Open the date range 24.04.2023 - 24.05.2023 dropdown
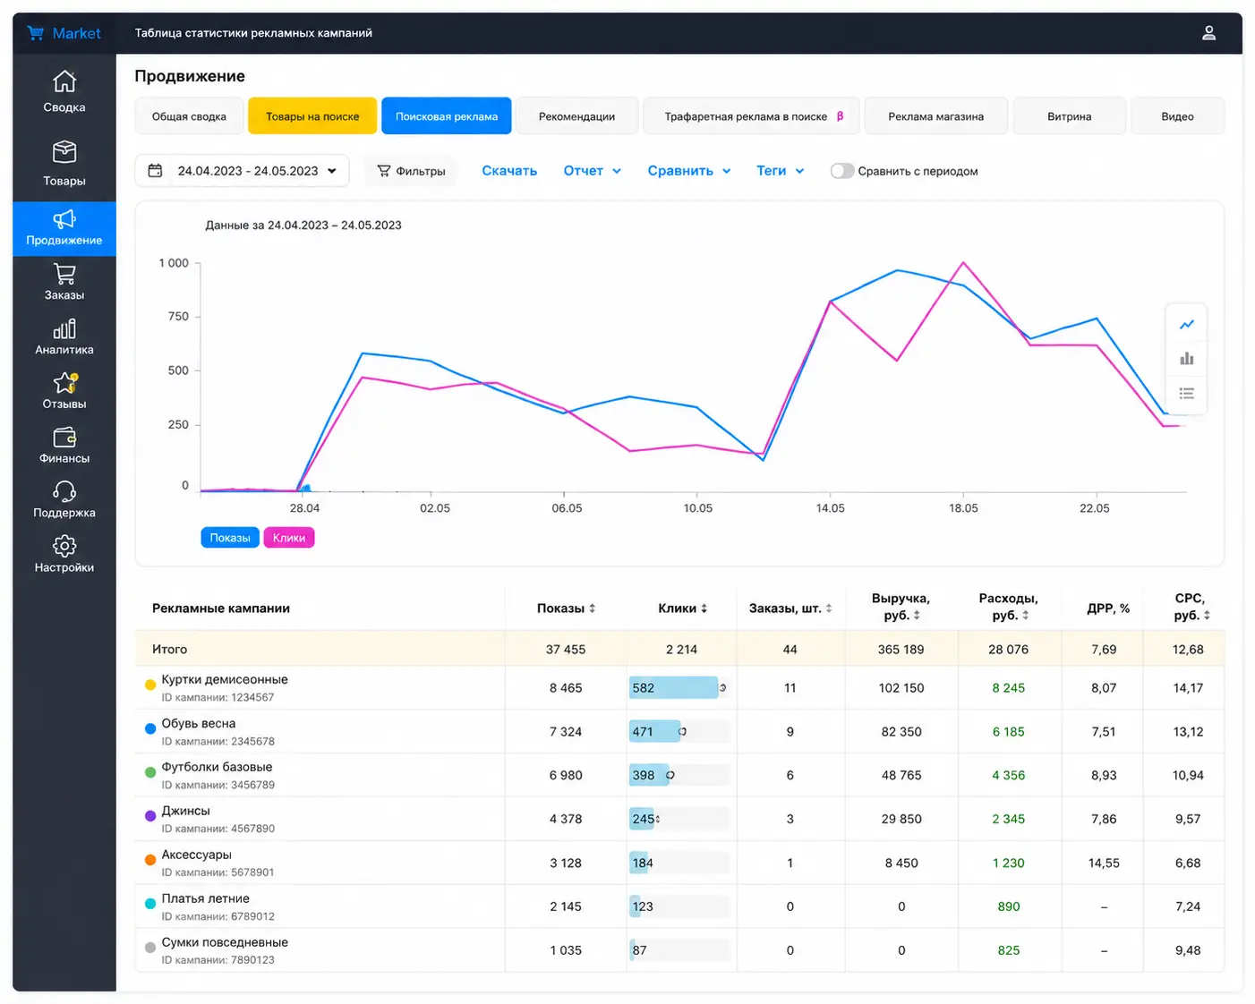Screen dimensions: 1255x1004 coord(242,171)
